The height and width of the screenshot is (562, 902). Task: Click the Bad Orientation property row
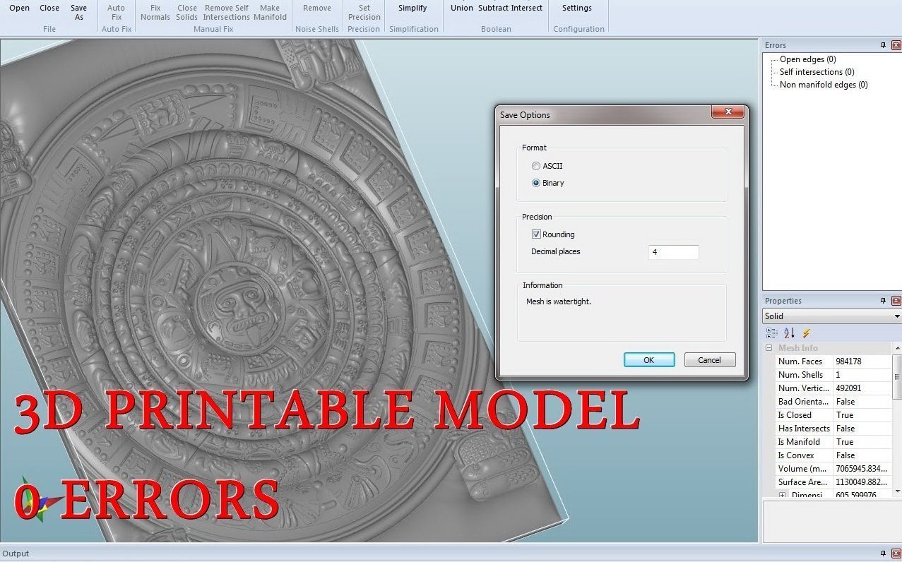coord(834,402)
